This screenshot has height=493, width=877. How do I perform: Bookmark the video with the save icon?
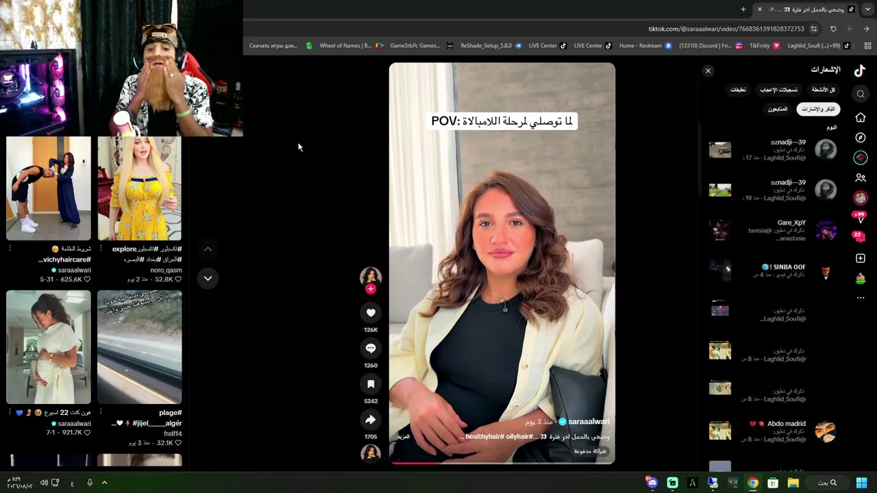tap(371, 384)
